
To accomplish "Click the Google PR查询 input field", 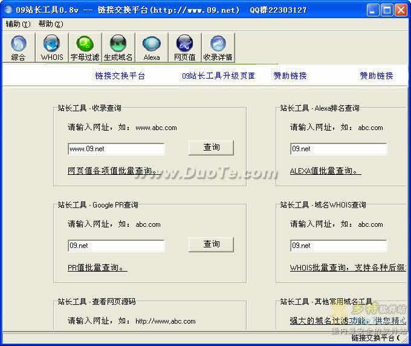I will (116, 246).
